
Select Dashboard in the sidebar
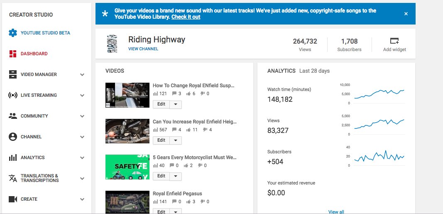pyautogui.click(x=34, y=54)
